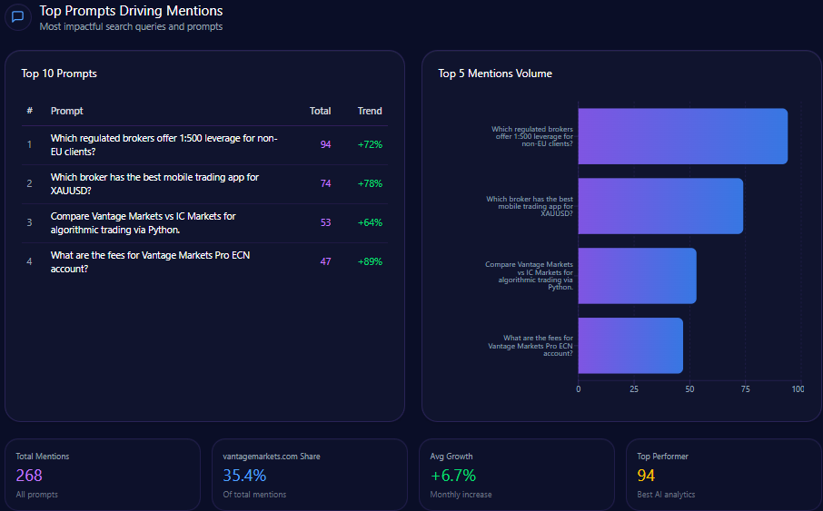Click the Prompt column header
The height and width of the screenshot is (511, 823).
pos(66,111)
